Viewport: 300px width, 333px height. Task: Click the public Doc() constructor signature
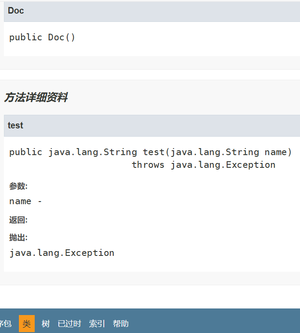[42, 37]
